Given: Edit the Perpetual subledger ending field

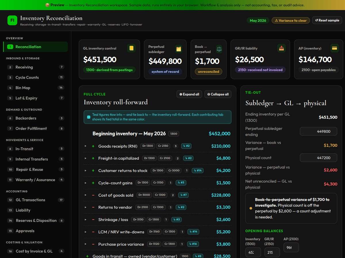Looking at the screenshot, I should (x=319, y=131).
